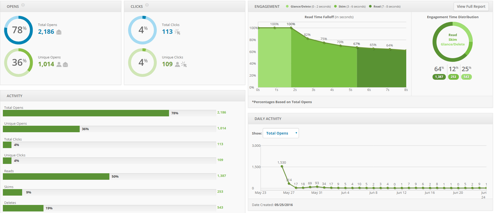This screenshot has width=494, height=213.
Task: Open the Total Opens dropdown
Action: pos(280,133)
